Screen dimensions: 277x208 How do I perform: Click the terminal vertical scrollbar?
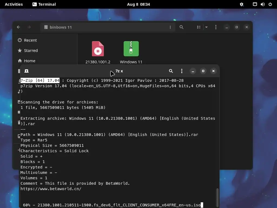(217, 197)
